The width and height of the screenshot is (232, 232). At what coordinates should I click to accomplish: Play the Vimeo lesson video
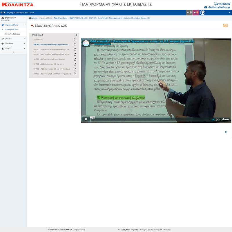(86, 119)
